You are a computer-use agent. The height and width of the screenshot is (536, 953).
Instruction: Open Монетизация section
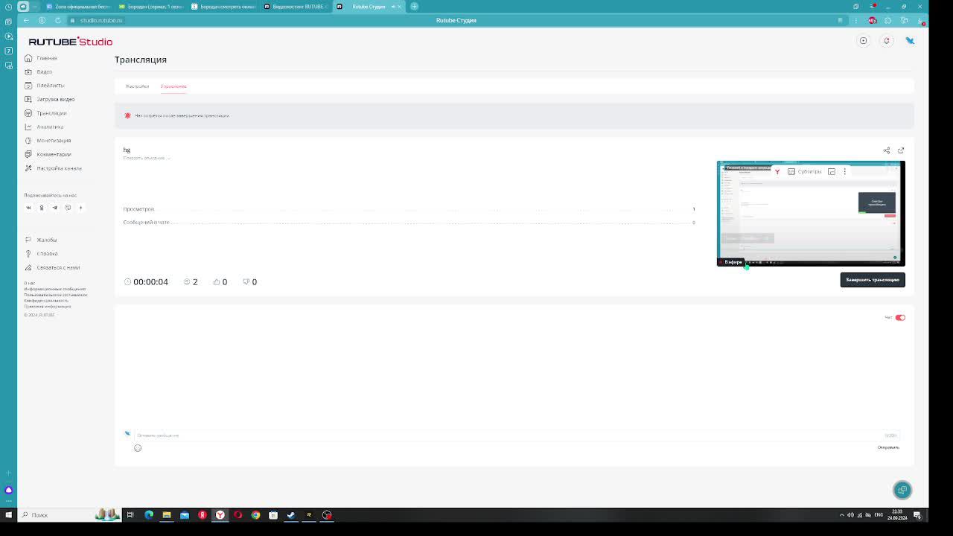coord(54,141)
